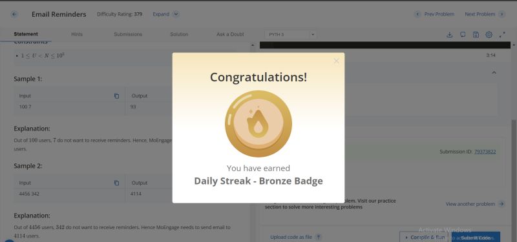
Task: Open submission ID 79373822 link
Action: (485, 152)
